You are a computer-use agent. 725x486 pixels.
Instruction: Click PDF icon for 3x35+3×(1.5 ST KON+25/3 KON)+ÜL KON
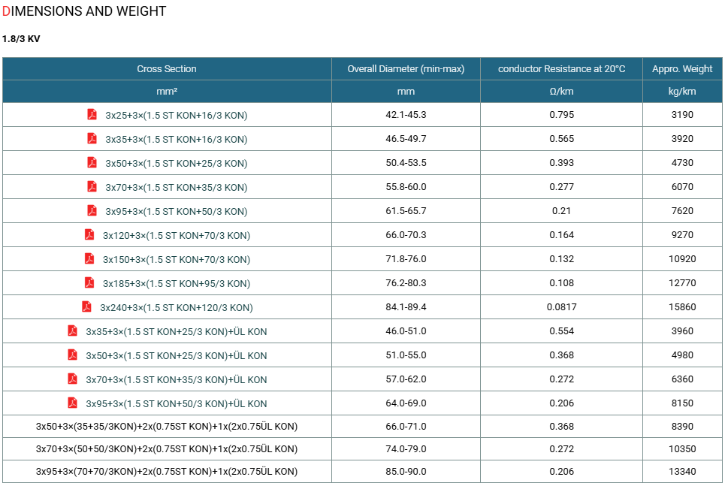[x=73, y=331]
